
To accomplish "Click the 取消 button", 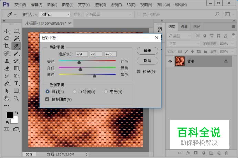I will point(148,61).
